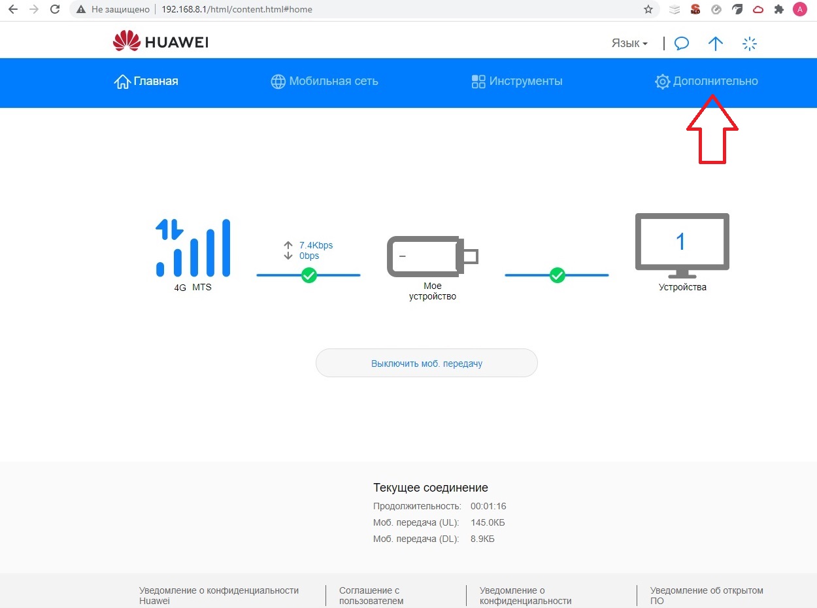Click the 145.0КБ upload value
Image resolution: width=817 pixels, height=608 pixels.
coord(488,522)
